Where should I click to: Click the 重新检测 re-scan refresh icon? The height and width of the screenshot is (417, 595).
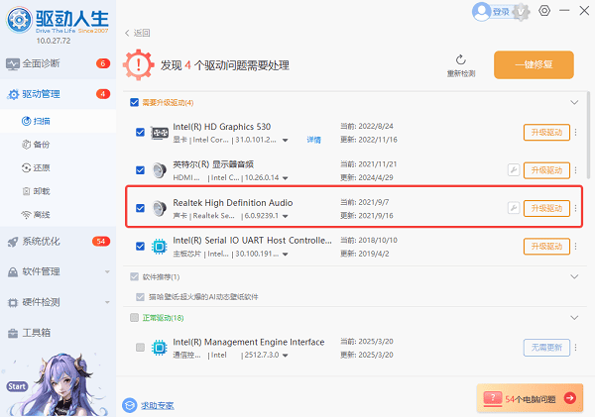click(x=460, y=59)
